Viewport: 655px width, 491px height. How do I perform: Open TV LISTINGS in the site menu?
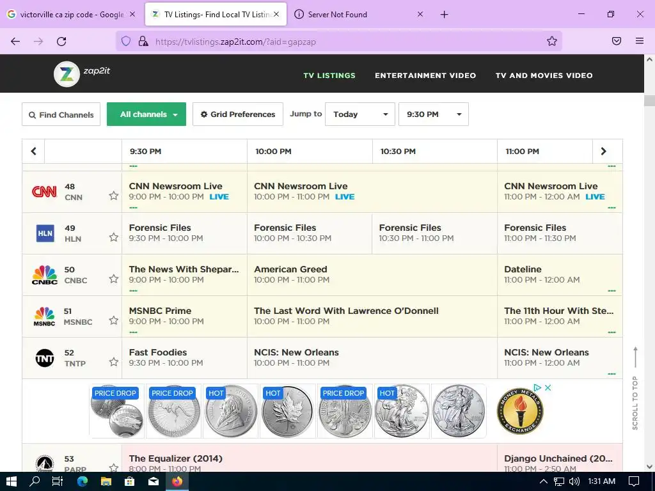click(329, 75)
